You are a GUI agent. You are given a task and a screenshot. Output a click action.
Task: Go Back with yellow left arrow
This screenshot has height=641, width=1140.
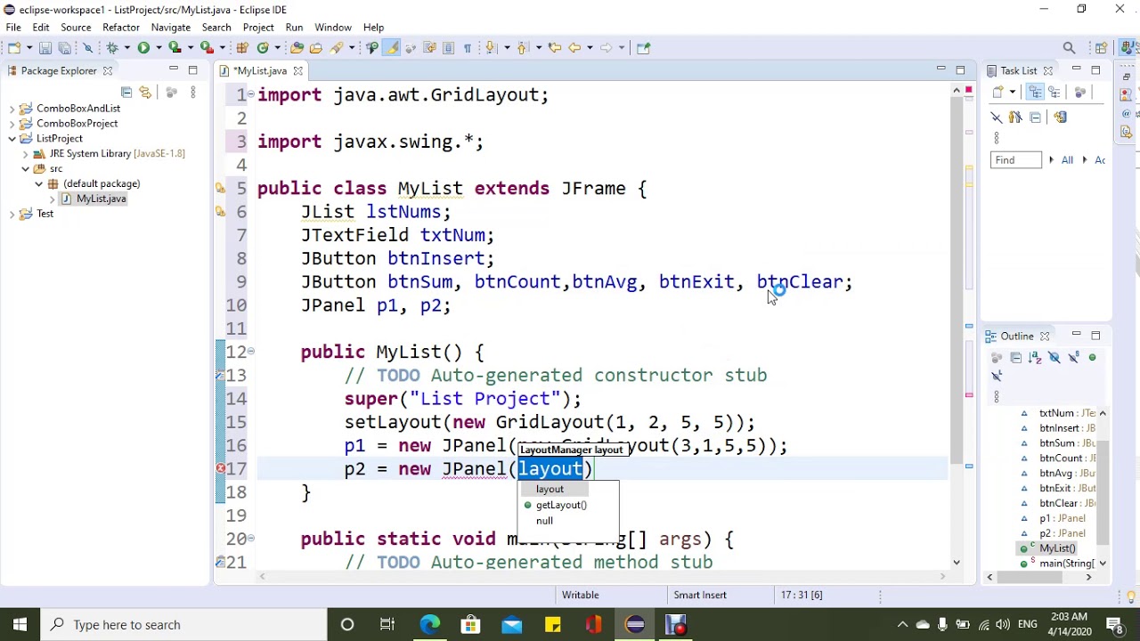(574, 47)
